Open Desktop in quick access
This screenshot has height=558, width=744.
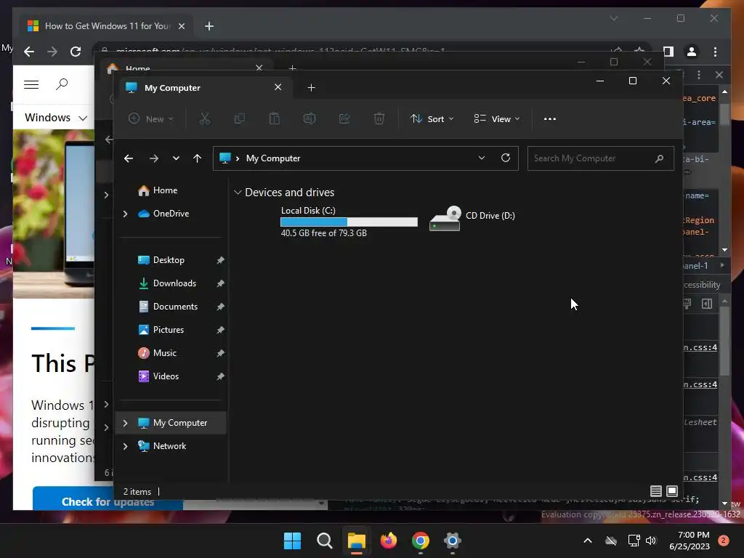[x=170, y=260]
